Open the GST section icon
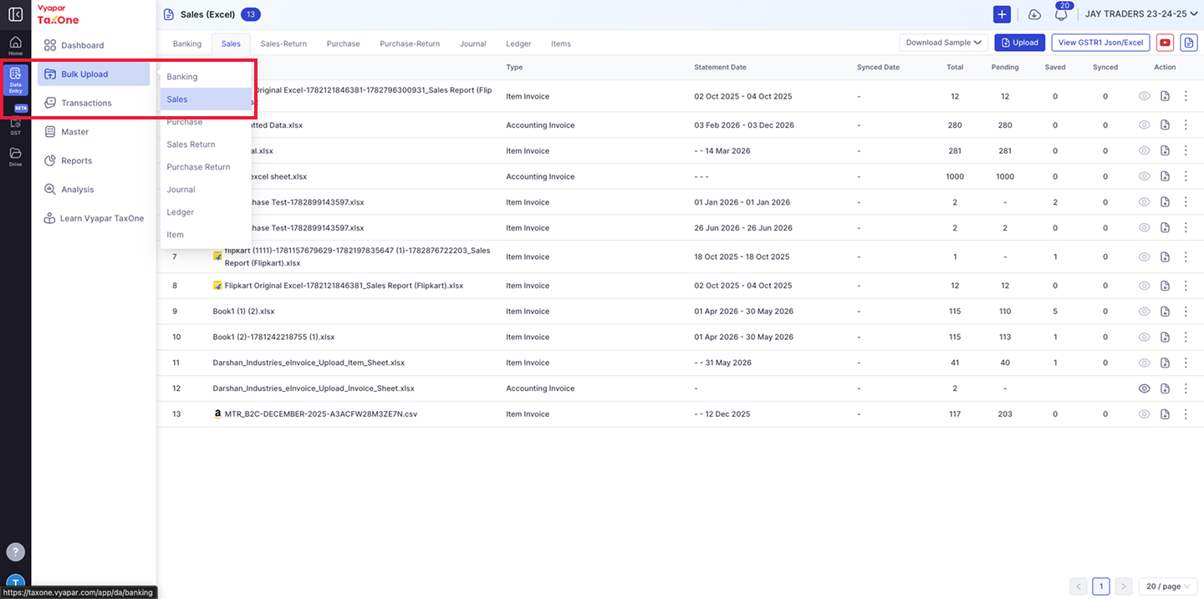This screenshot has width=1204, height=599. (x=15, y=126)
